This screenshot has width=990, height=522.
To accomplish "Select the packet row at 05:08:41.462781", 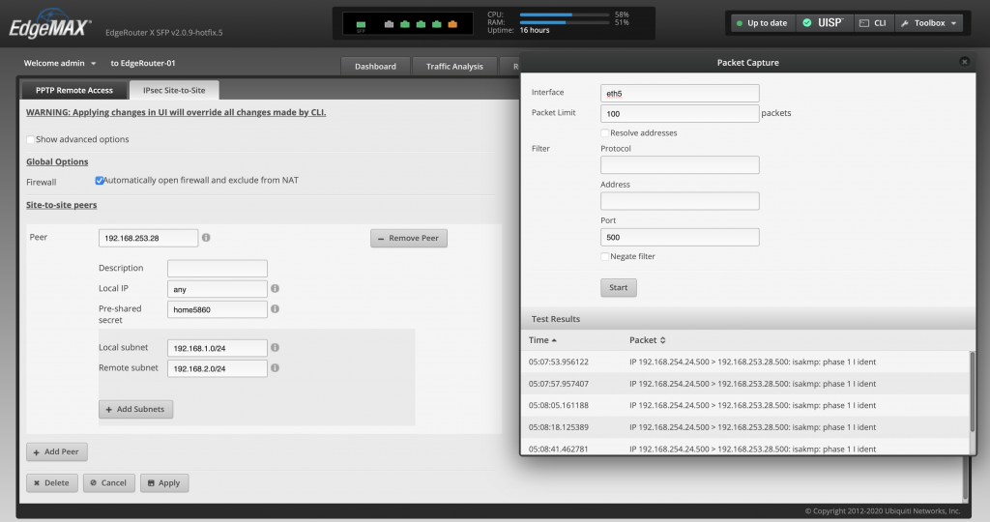I will click(x=745, y=447).
